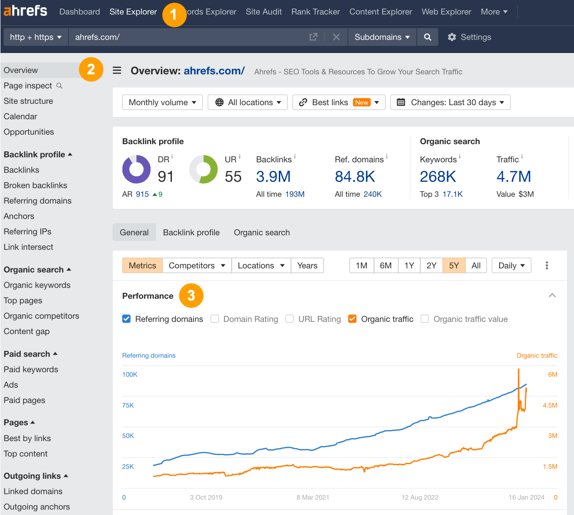
Task: Switch to the Backlink profile tab
Action: pyautogui.click(x=191, y=232)
